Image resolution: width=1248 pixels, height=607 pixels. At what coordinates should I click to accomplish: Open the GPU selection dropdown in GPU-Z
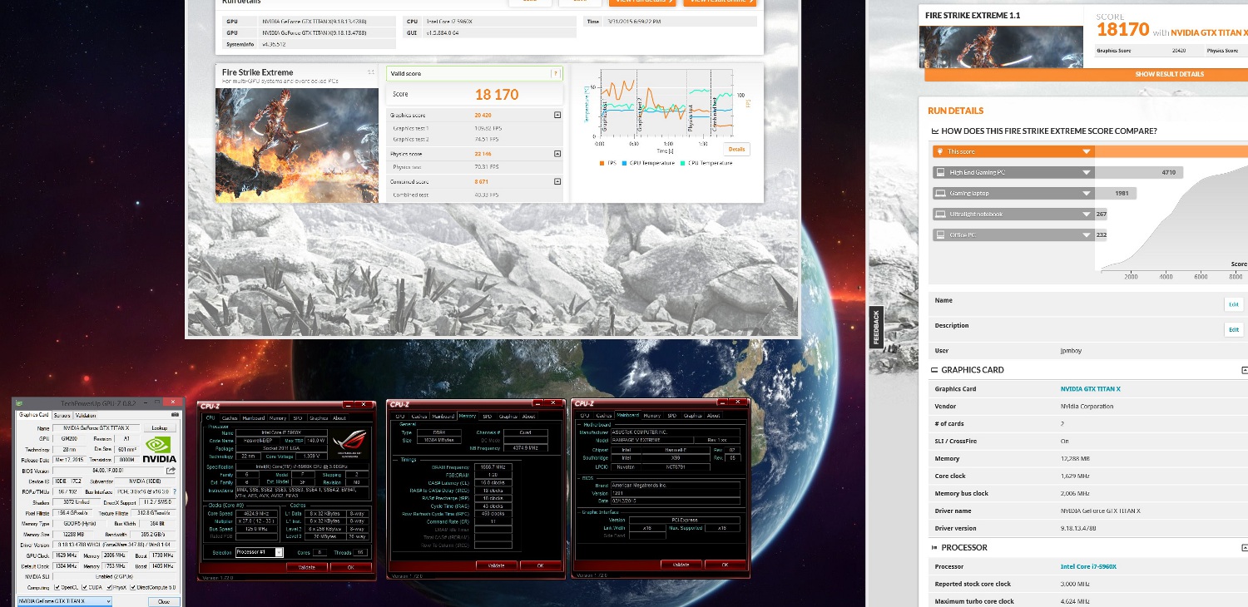point(65,601)
